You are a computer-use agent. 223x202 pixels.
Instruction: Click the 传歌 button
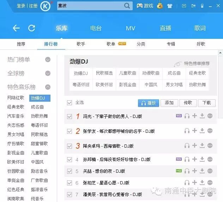point(188,103)
